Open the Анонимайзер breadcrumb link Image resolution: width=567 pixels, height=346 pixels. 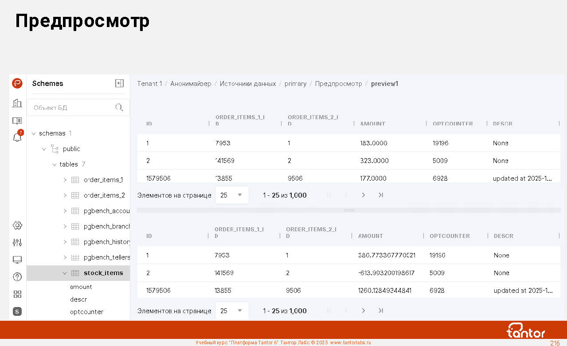click(191, 84)
